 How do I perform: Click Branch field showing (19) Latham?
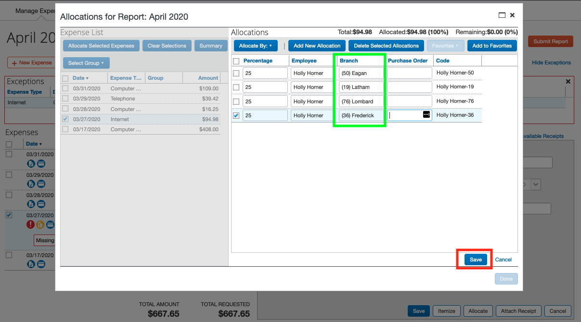point(362,87)
